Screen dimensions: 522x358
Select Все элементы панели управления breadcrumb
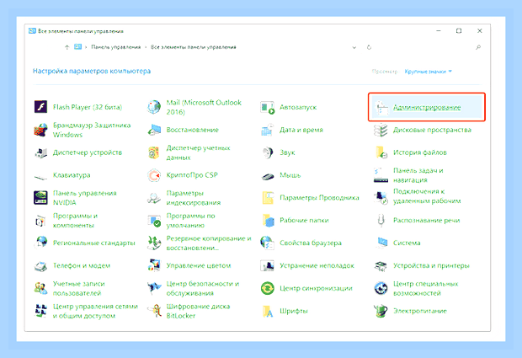[194, 47]
